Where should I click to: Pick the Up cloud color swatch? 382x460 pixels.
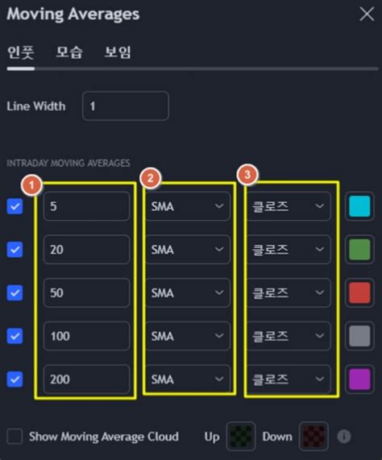(241, 437)
